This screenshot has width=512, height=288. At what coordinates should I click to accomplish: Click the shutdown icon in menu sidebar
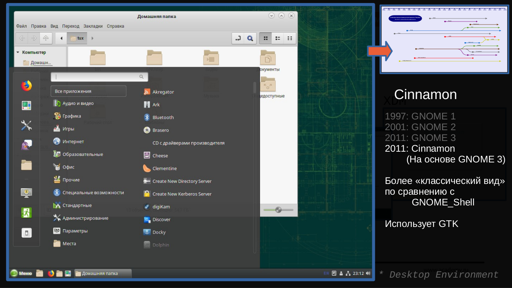tap(27, 233)
